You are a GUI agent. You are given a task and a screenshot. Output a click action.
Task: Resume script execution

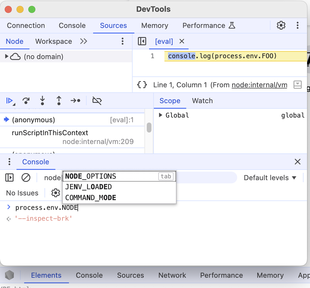[x=10, y=101]
